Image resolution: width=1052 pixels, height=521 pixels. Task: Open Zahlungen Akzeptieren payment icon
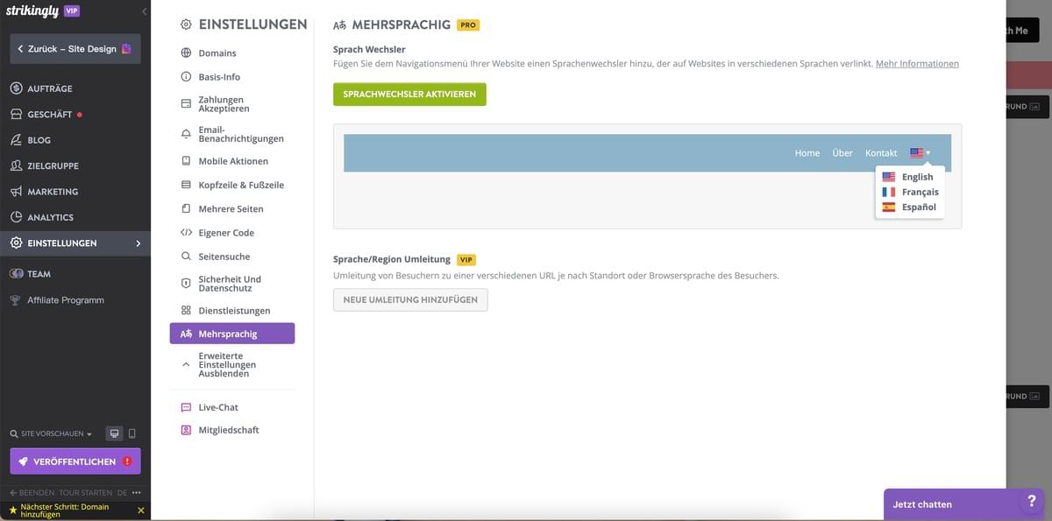184,102
